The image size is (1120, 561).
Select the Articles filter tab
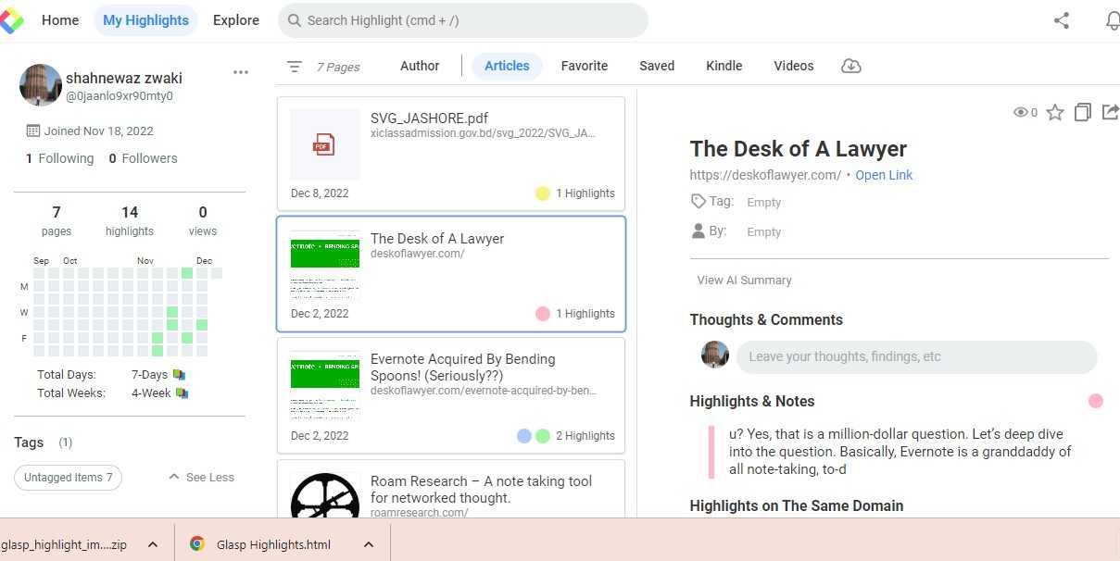(507, 66)
